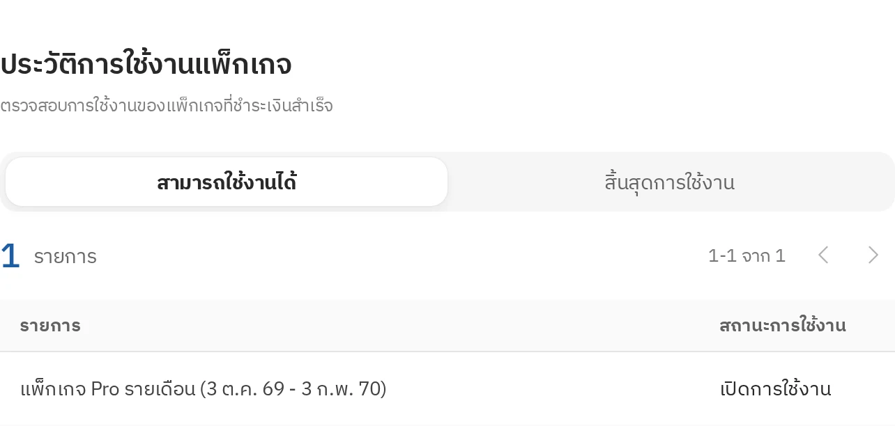Image resolution: width=895 pixels, height=426 pixels.
Task: Click the ประวัติการใช้งานแพ็กเกจ page heading
Action: click(x=146, y=64)
